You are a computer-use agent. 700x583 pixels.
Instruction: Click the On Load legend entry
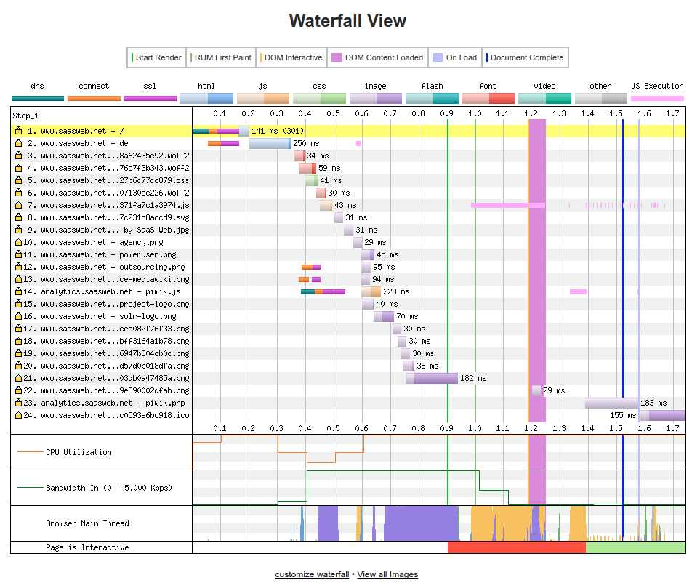(455, 57)
